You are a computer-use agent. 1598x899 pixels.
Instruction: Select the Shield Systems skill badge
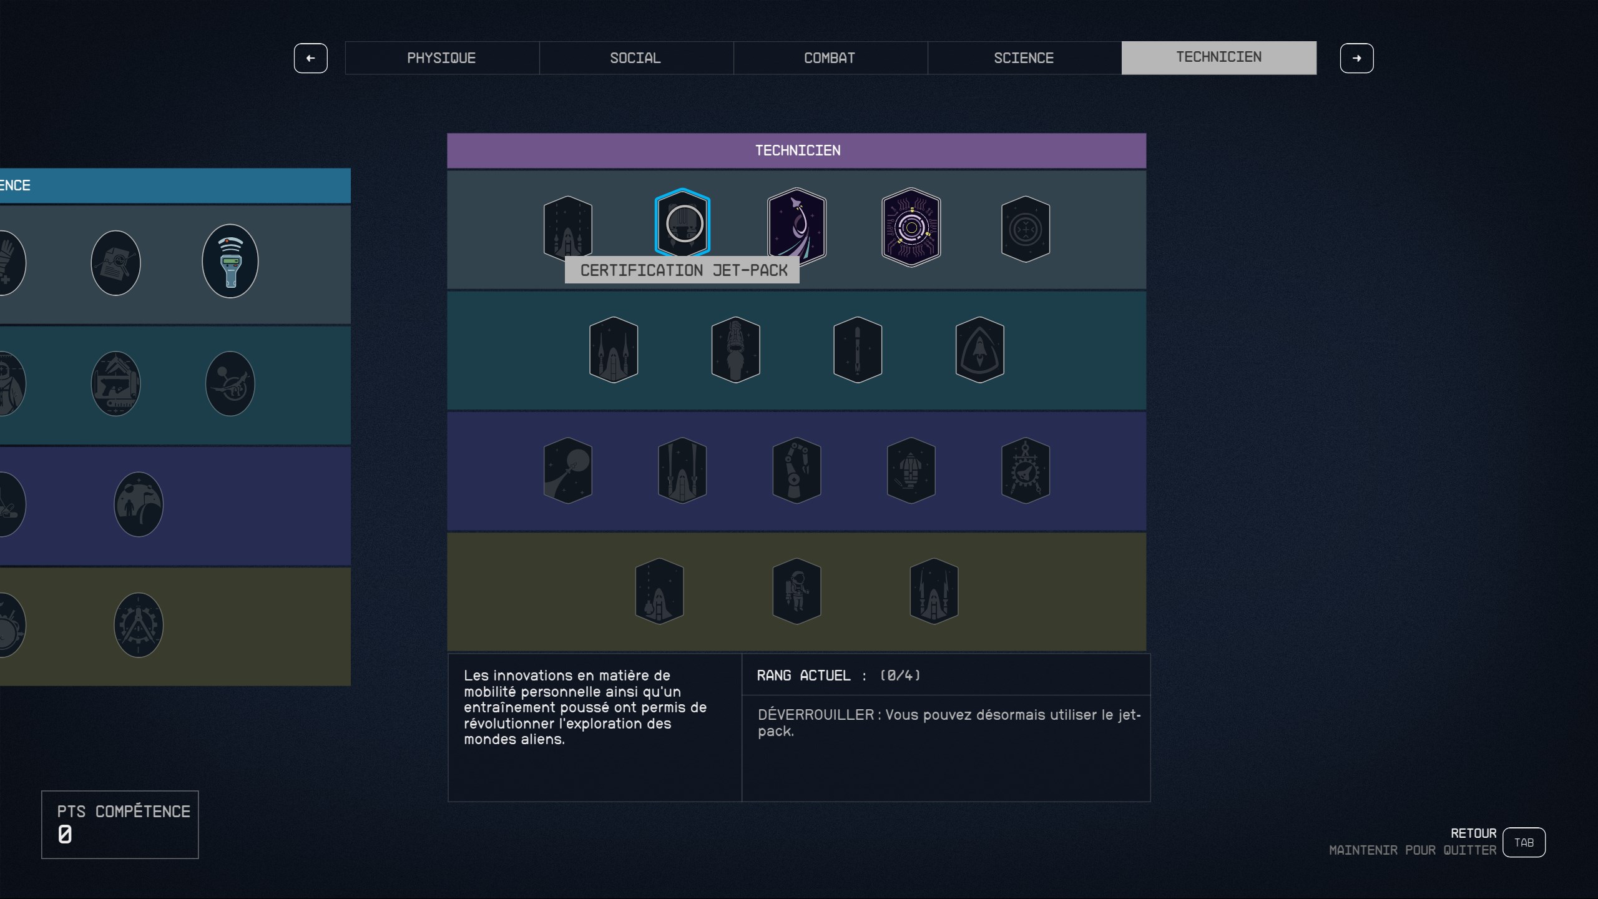[979, 350]
